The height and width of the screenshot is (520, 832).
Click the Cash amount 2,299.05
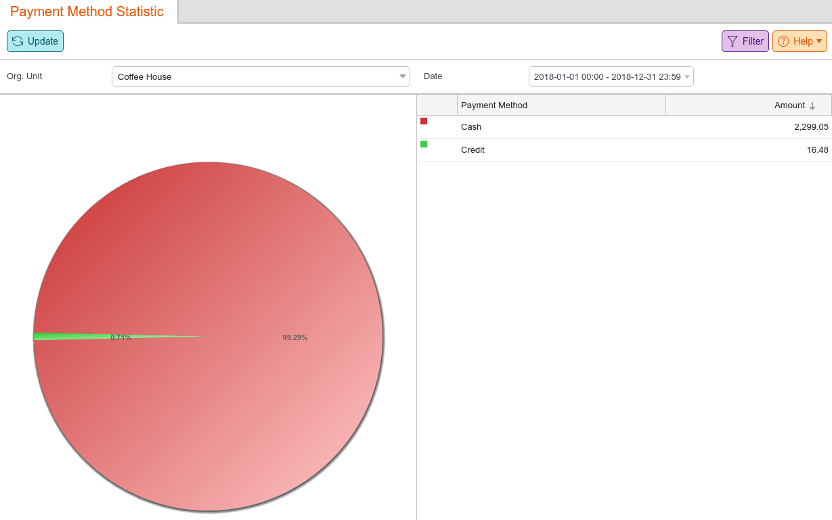tap(811, 126)
